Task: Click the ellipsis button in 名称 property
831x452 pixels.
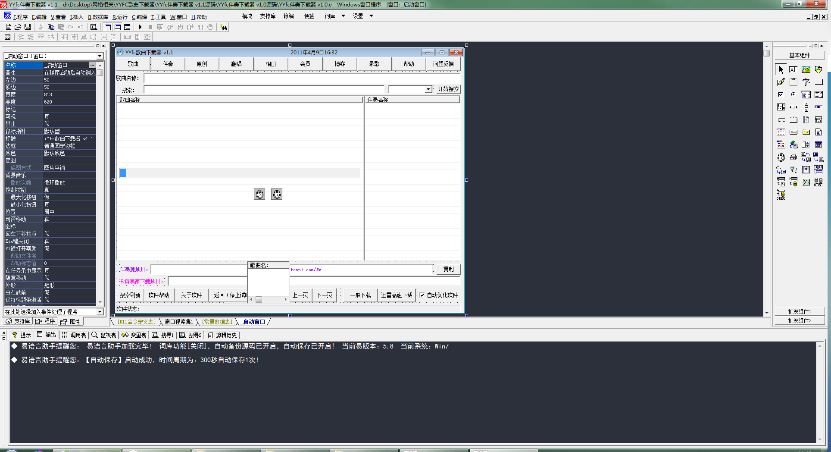Action: point(92,65)
